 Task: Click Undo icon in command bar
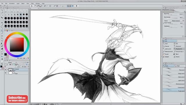coord(45,6)
